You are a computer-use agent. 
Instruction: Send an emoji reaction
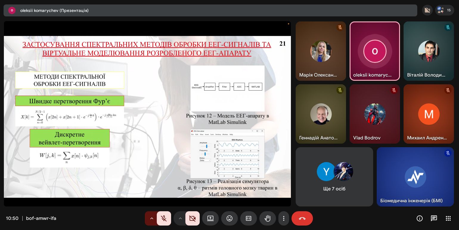[229, 218]
